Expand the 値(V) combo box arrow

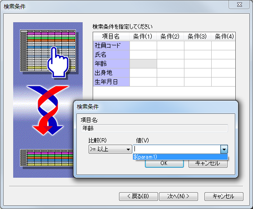point(224,149)
